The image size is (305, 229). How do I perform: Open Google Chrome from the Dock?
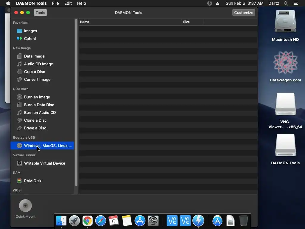88,221
